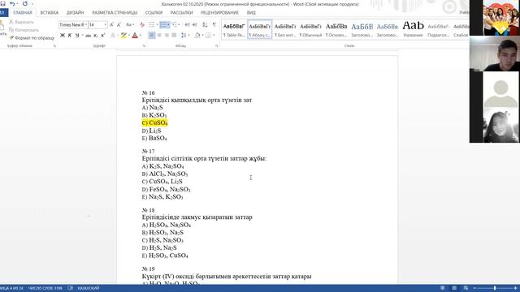Switch to ГЛАВНАЯ tab
Viewport: 520px width, 292px height.
(23, 13)
